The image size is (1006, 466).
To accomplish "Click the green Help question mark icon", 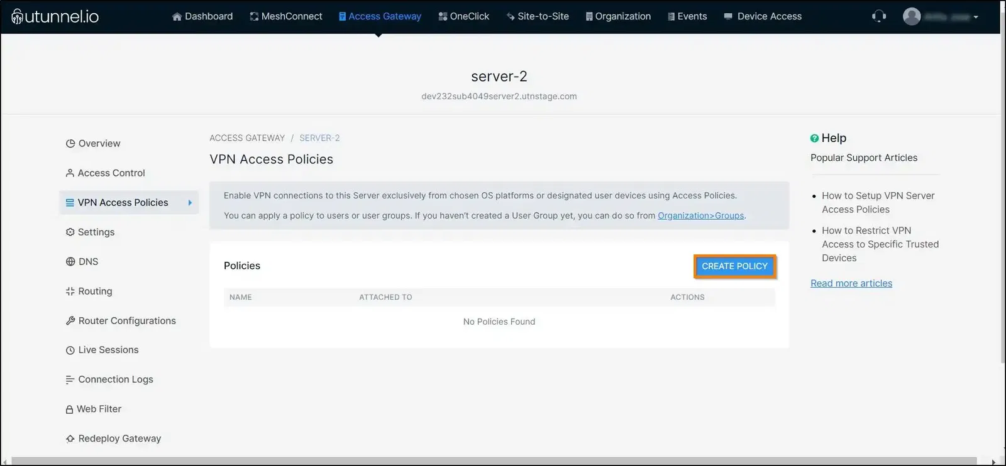I will click(814, 138).
